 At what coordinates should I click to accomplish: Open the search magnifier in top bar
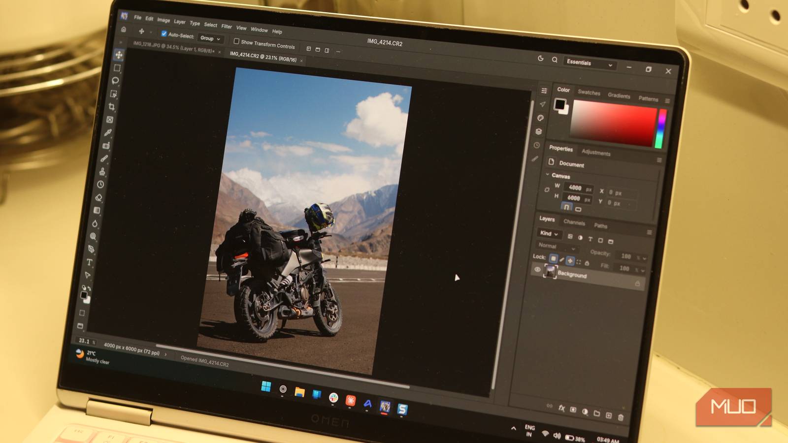(555, 60)
